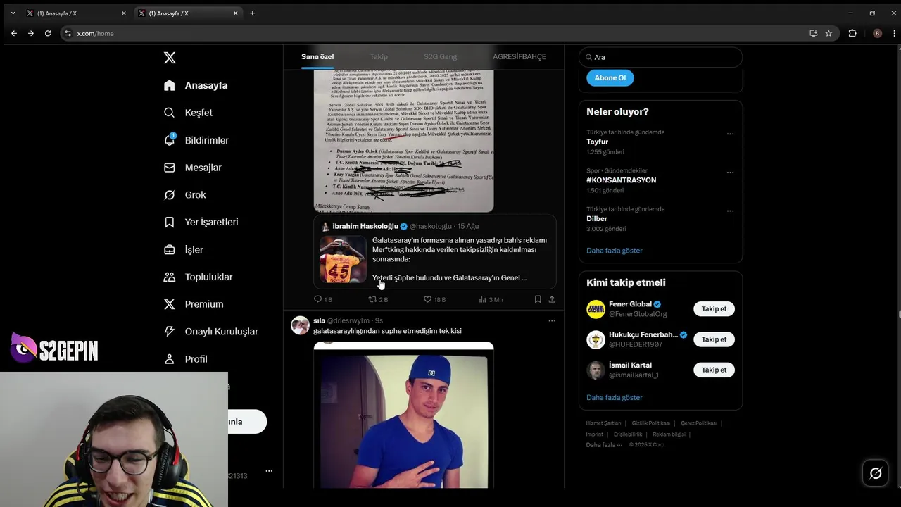Open İşler jobs section

(183, 249)
